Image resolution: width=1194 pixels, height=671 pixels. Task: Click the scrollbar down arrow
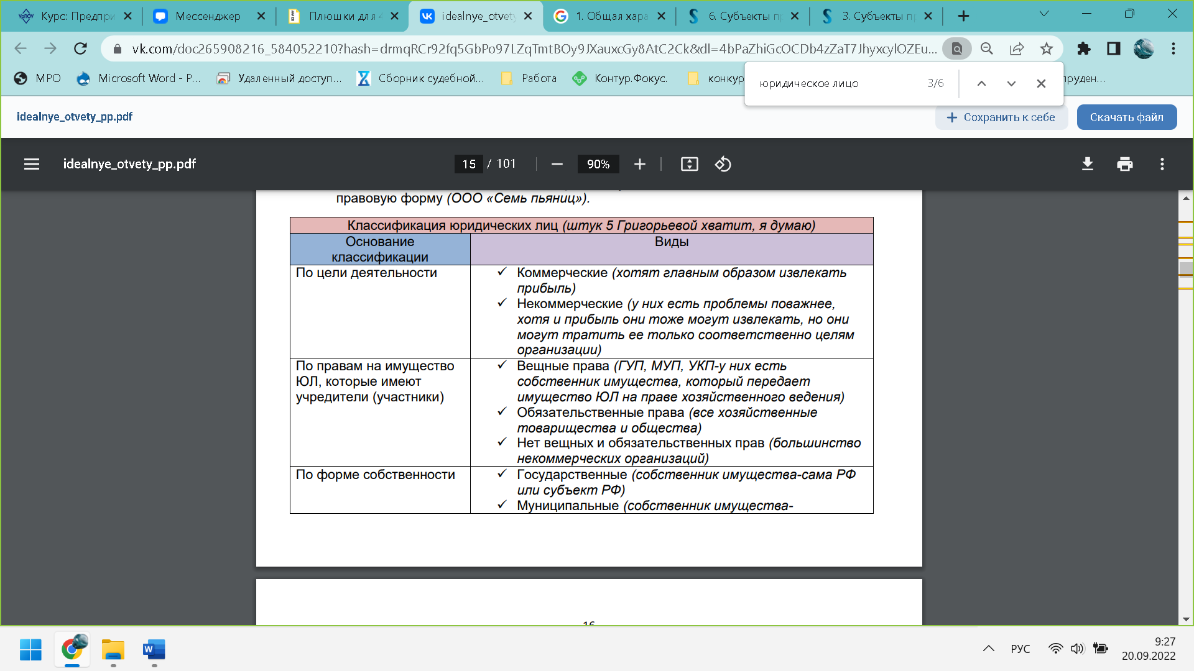1186,619
